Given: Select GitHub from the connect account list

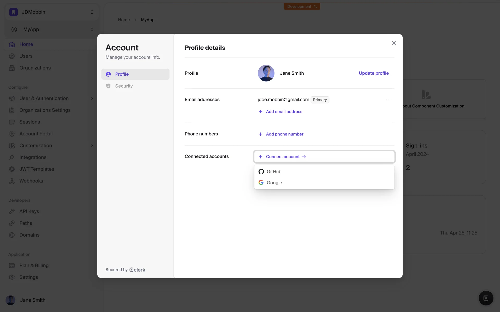Looking at the screenshot, I should (274, 172).
